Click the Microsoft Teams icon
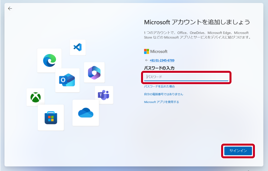The width and height of the screenshot is (268, 171). tap(104, 95)
